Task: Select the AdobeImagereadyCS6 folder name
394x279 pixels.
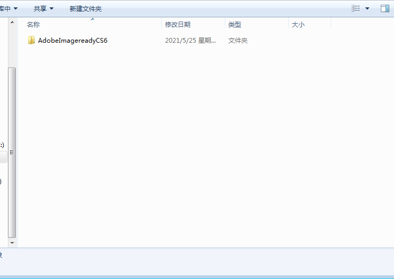Action: [72, 41]
